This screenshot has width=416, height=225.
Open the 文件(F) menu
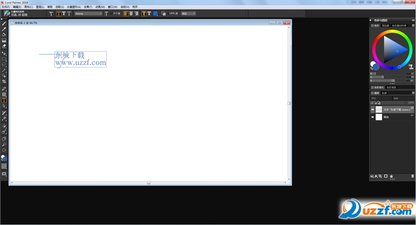(5, 7)
